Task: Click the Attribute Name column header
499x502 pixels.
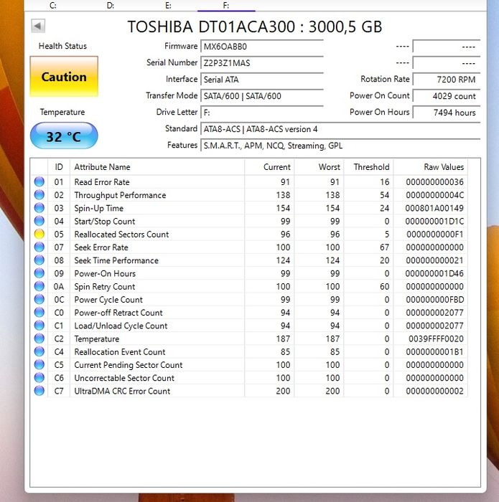Action: (x=157, y=167)
